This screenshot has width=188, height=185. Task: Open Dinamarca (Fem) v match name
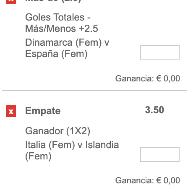67,42
